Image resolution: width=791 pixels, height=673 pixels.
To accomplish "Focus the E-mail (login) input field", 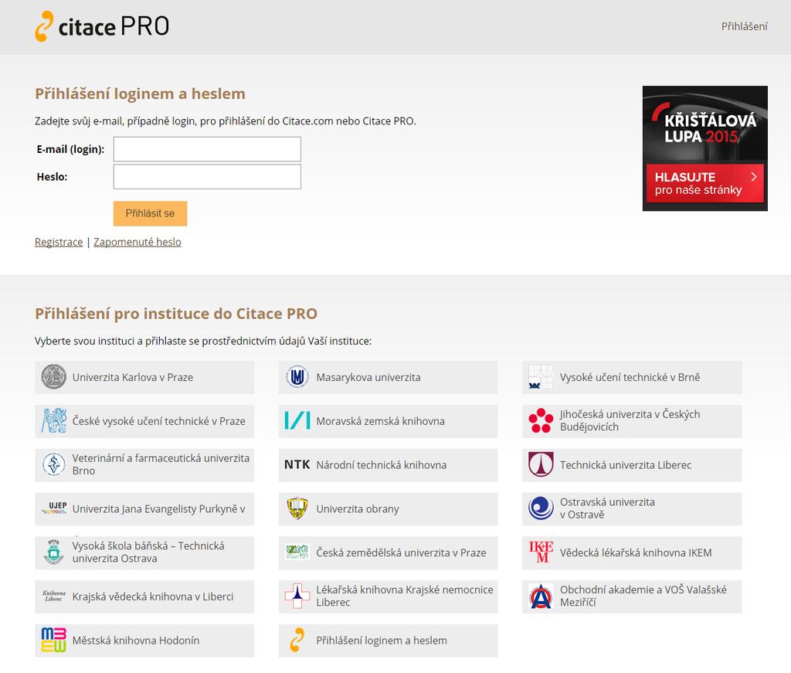I will [x=207, y=149].
